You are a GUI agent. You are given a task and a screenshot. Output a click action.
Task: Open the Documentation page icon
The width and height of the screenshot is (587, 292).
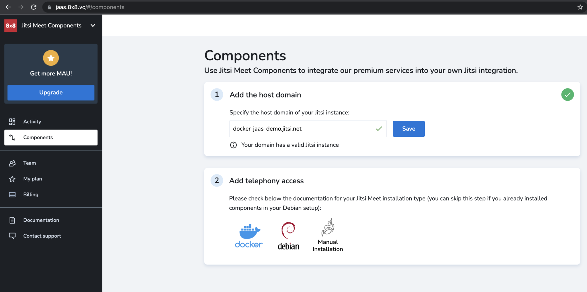click(12, 220)
